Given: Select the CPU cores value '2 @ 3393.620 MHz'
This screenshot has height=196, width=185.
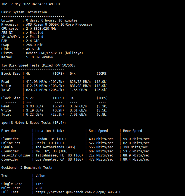Looking at the screenshot, I should pos(41,29).
